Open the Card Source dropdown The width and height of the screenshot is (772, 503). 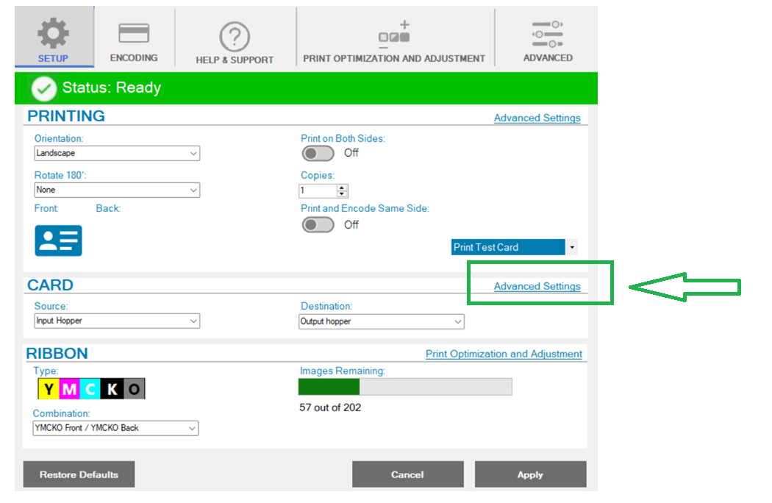[116, 321]
